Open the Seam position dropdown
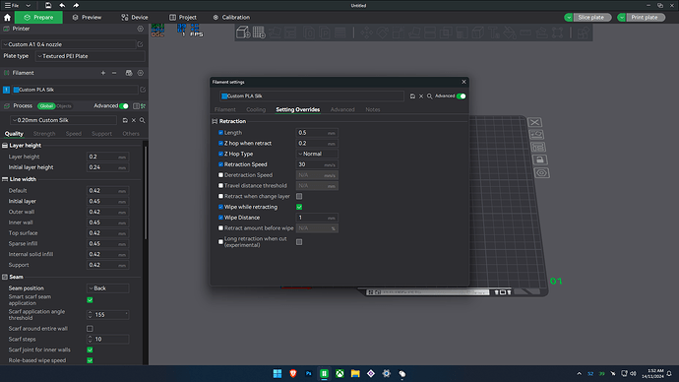 (x=107, y=288)
